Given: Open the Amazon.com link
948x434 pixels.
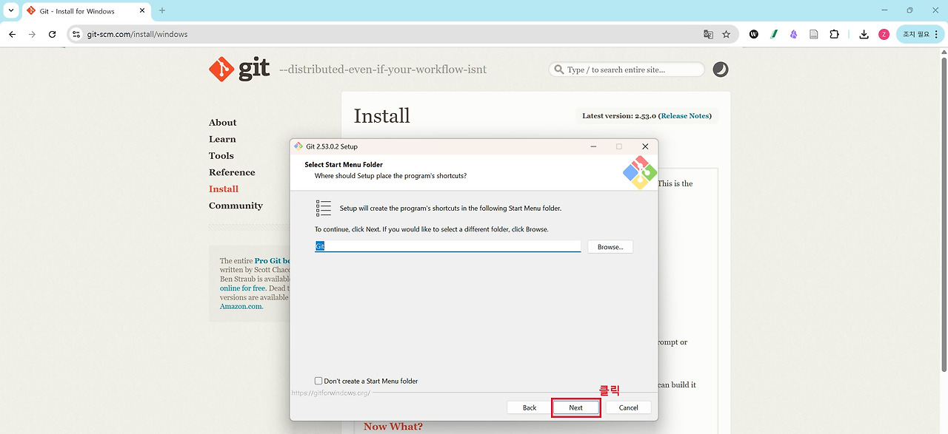Looking at the screenshot, I should pyautogui.click(x=241, y=306).
